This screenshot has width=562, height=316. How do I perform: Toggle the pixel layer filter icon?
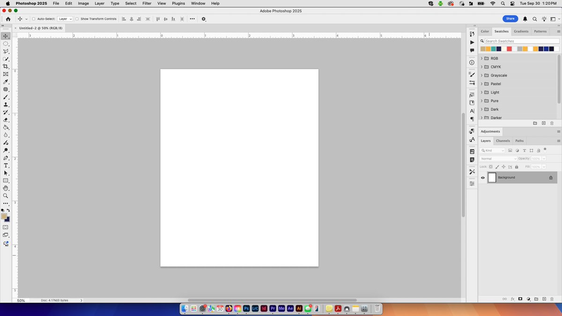tap(510, 151)
